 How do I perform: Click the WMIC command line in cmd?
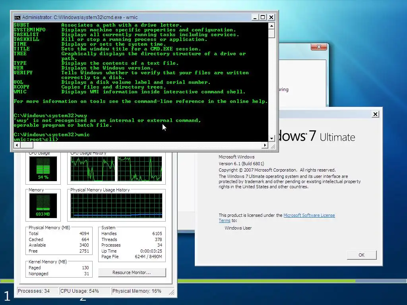[x=130, y=92]
